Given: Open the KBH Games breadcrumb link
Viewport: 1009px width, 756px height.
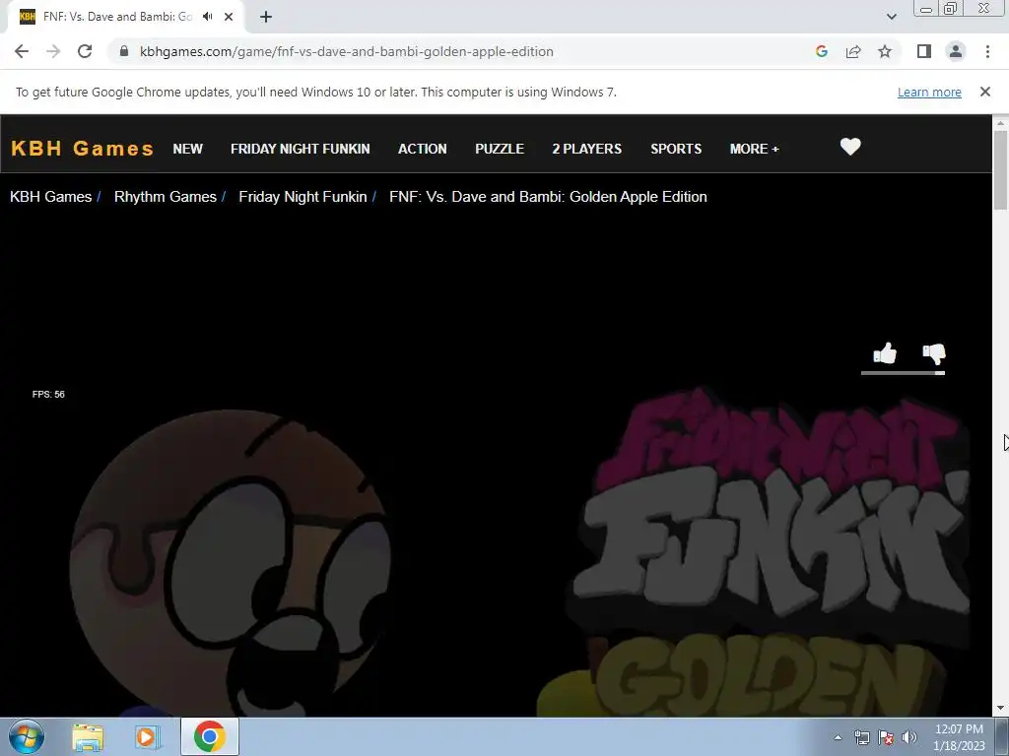Looking at the screenshot, I should click(x=51, y=197).
